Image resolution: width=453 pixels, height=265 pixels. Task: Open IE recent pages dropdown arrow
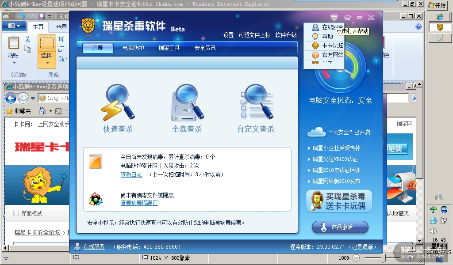(x=33, y=98)
